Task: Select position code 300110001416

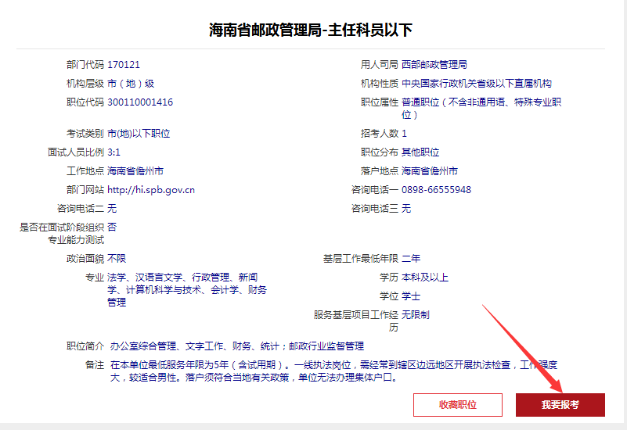Action: [140, 102]
